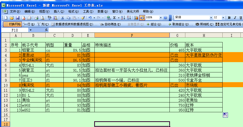This screenshot has width=243, height=127.
Task: Expand the 宋体 font name dropdown
Action: coord(211,18)
